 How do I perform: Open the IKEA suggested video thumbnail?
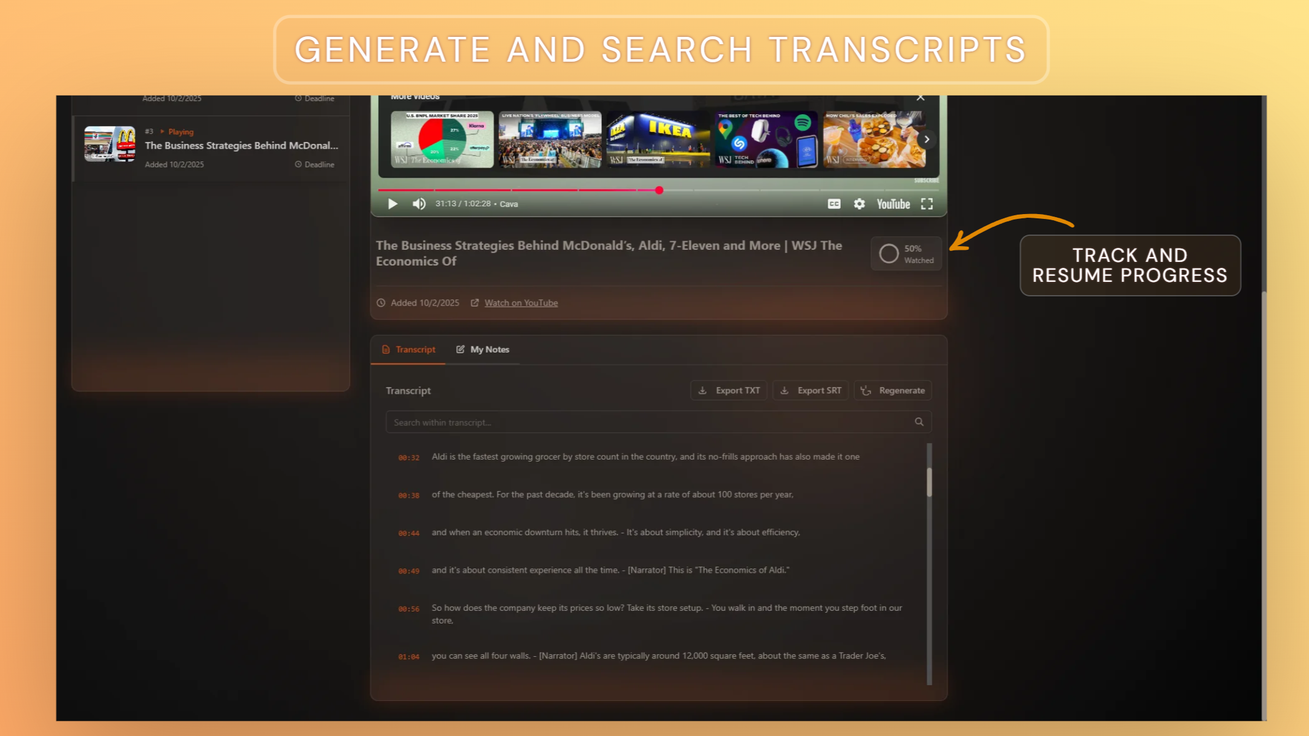658,139
